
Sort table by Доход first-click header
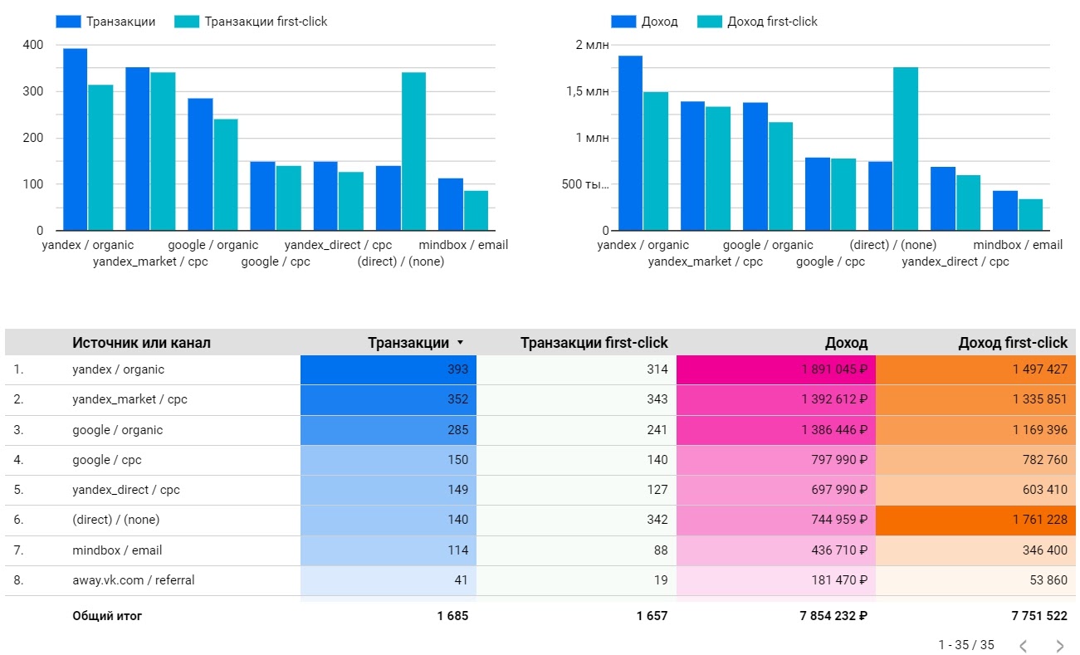point(1012,343)
